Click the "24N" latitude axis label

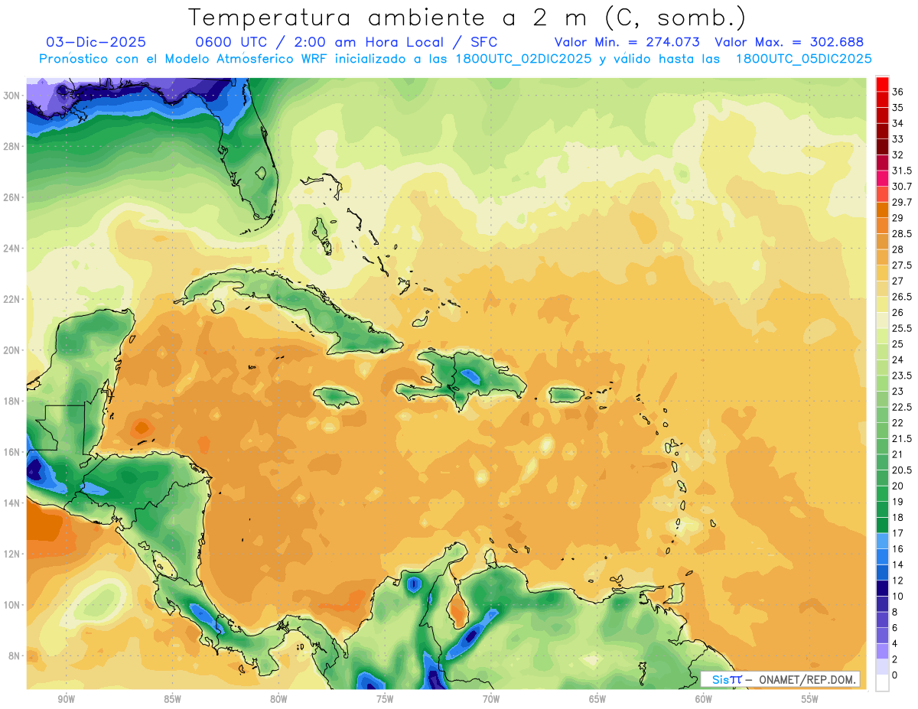pos(11,249)
